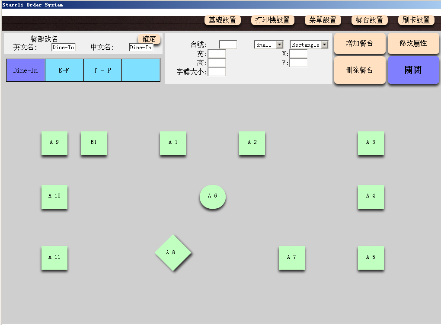Image resolution: width=441 pixels, height=325 pixels.
Task: Switch to the T - P section tab
Action: (x=102, y=70)
